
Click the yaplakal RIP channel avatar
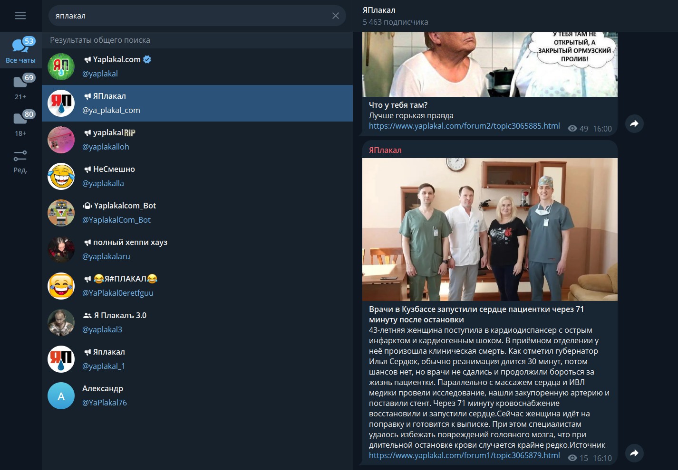[61, 140]
